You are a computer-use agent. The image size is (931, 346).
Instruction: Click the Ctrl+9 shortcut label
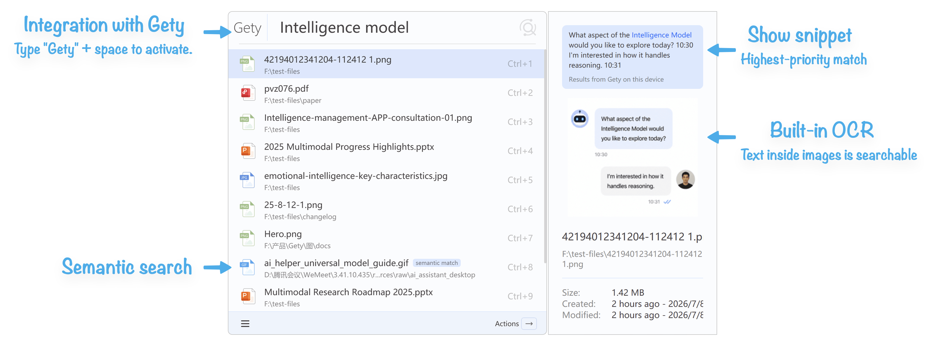click(520, 296)
